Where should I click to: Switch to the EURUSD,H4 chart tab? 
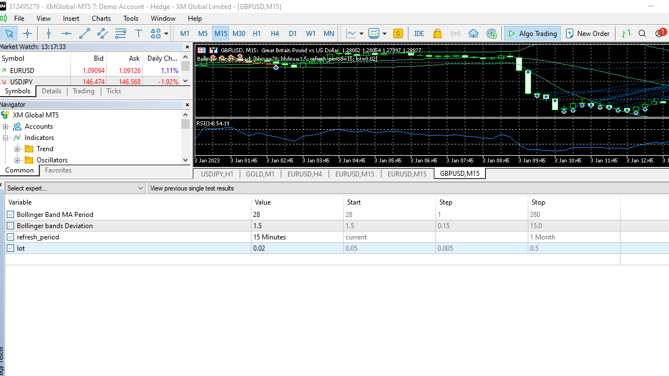[304, 174]
